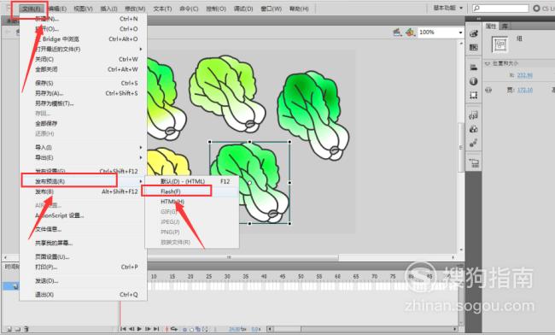The image size is (555, 335).
Task: Expand the 导入(I) submenu
Action: coord(83,147)
